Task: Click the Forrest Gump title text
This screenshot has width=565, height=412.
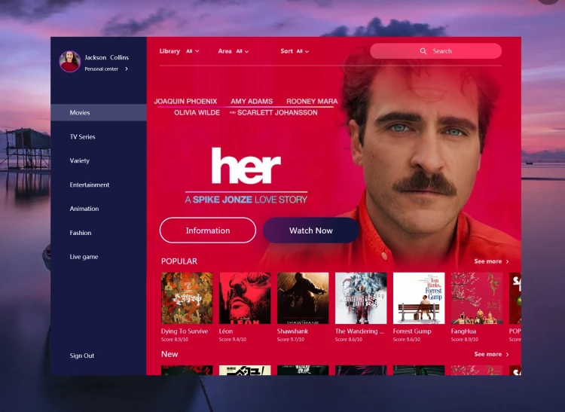Action: (412, 331)
